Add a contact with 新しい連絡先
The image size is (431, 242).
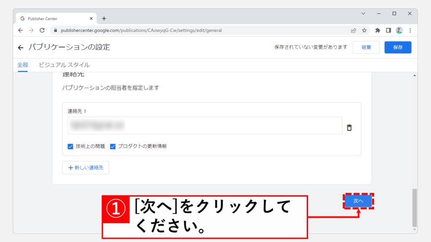point(85,168)
